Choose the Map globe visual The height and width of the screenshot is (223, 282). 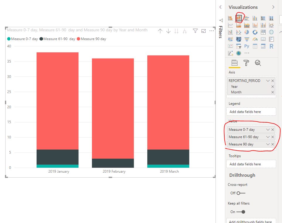pos(271,32)
